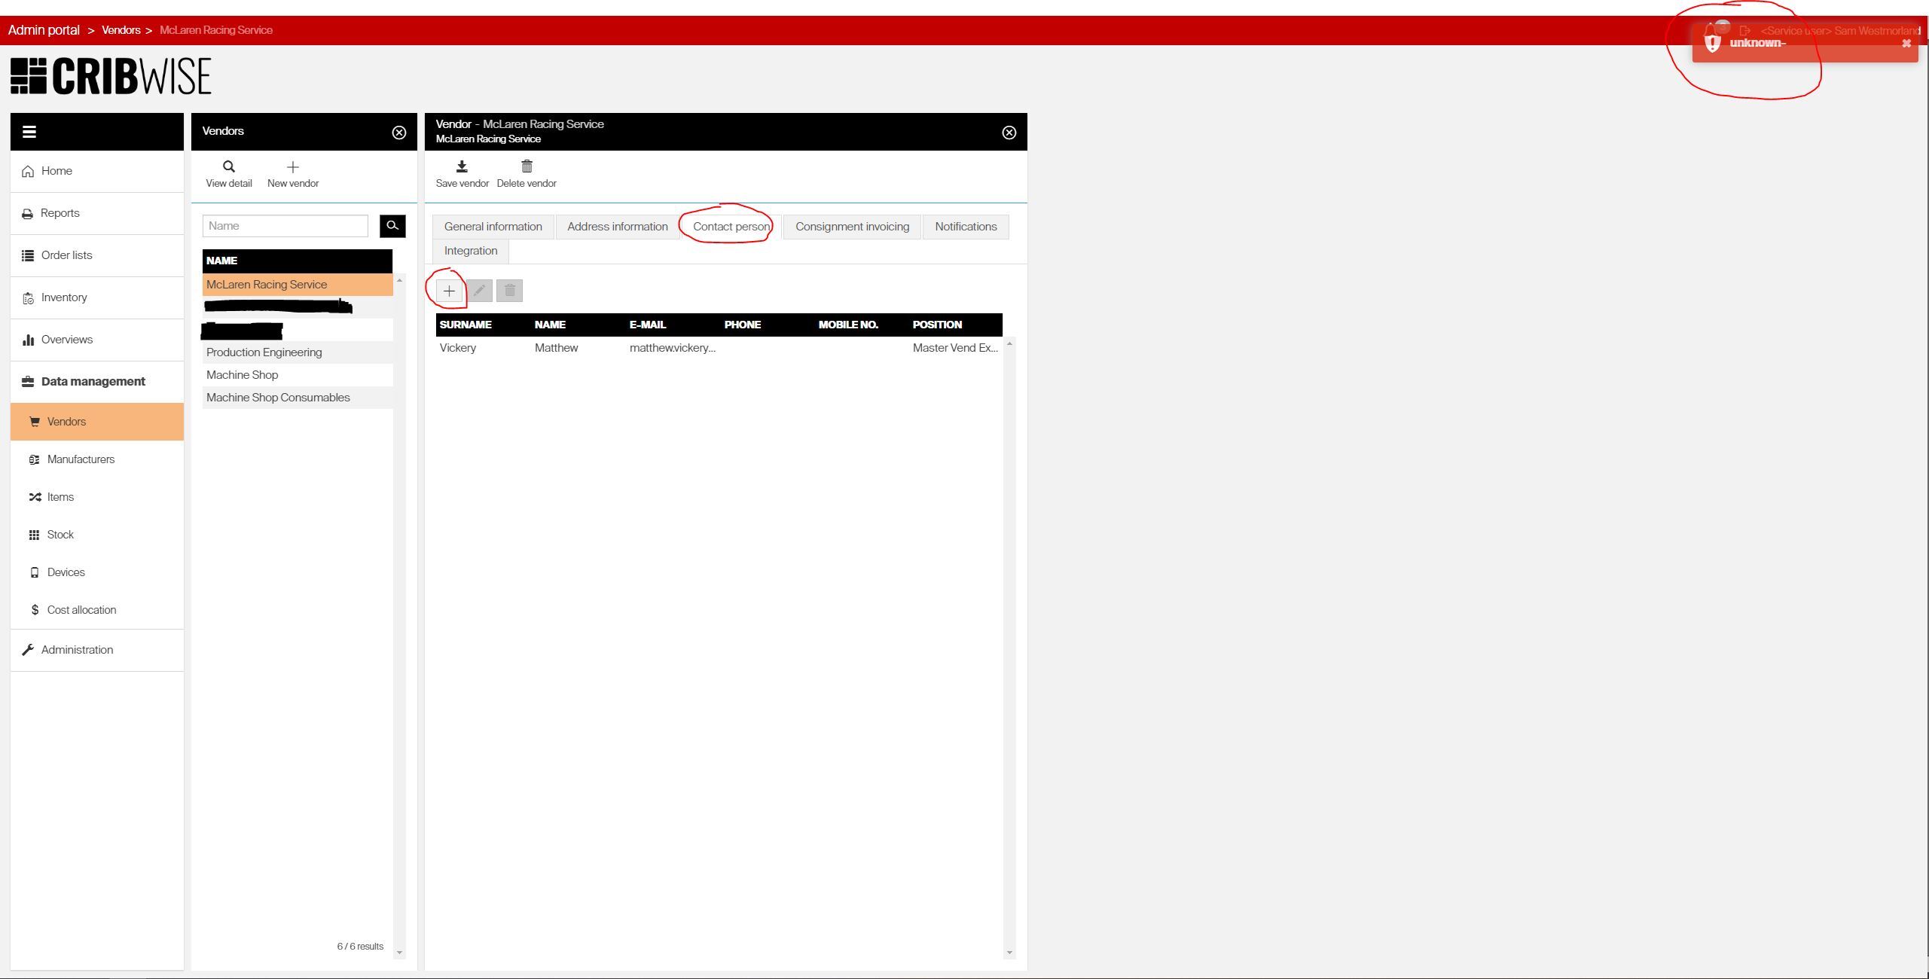Collapse the Data management section
This screenshot has width=1929, height=979.
(93, 382)
